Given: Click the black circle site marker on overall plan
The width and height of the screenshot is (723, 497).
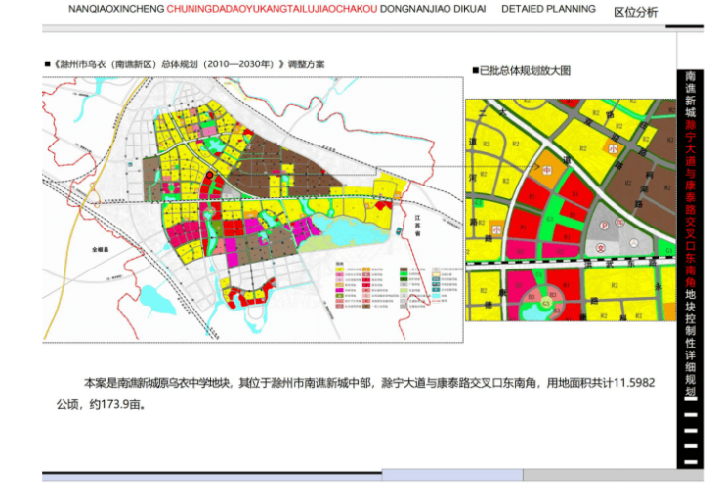Looking at the screenshot, I should coord(209,175).
